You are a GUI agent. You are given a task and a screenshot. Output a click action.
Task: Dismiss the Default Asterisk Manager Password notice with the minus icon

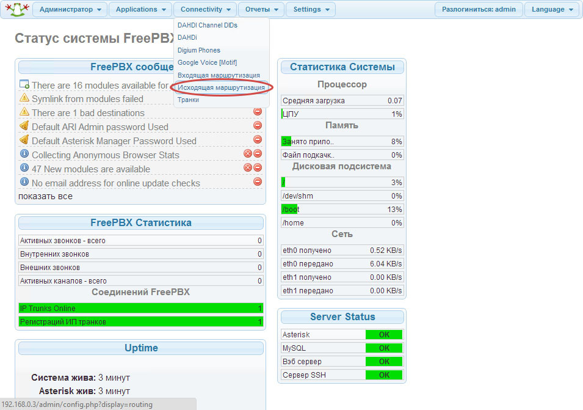258,139
